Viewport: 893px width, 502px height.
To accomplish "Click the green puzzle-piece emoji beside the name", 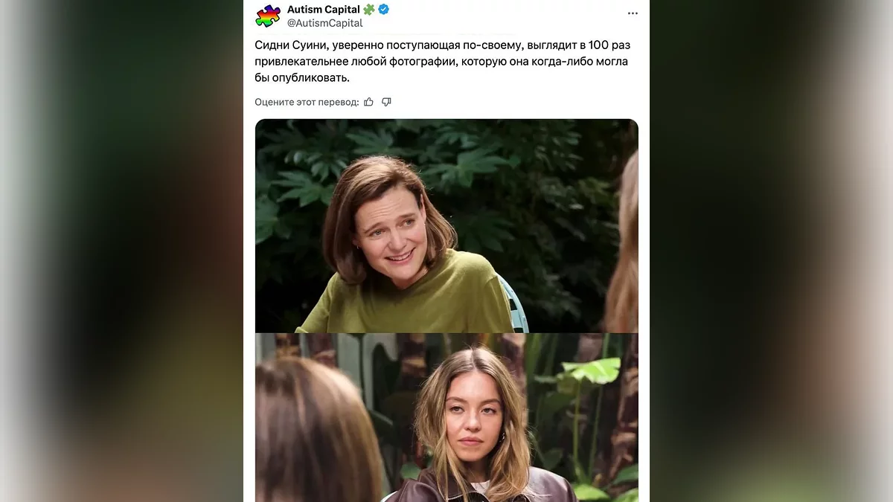I will point(369,10).
